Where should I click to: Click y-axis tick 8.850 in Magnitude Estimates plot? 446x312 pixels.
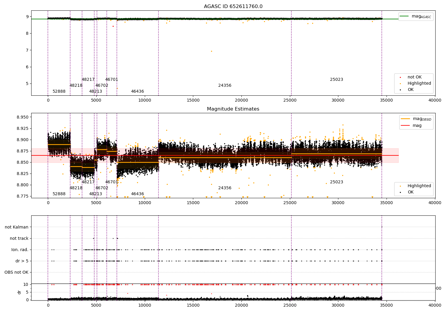point(22,162)
